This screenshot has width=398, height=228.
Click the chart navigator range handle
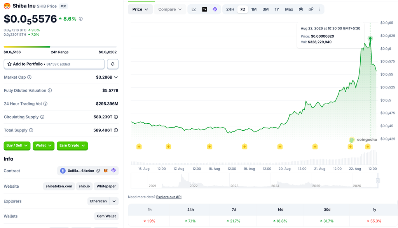click(378, 181)
